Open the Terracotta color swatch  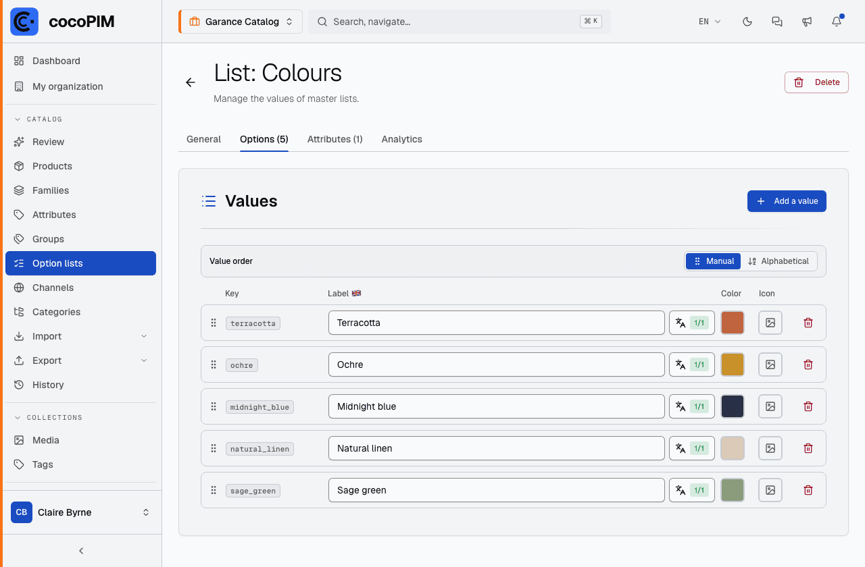click(x=733, y=323)
